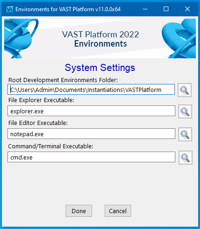Click the 'Root Development Environments Folder:' label
The width and height of the screenshot is (200, 229).
(63, 80)
